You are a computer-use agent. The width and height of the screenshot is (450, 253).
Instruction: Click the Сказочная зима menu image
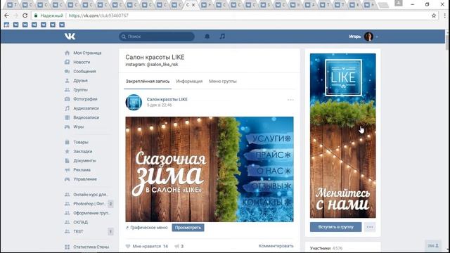210,169
